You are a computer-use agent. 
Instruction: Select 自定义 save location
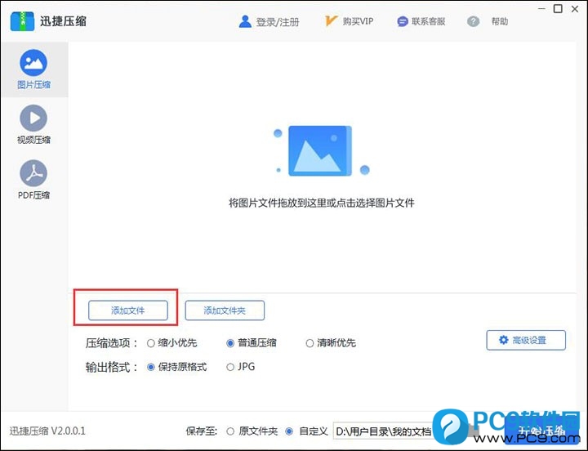tap(306, 431)
